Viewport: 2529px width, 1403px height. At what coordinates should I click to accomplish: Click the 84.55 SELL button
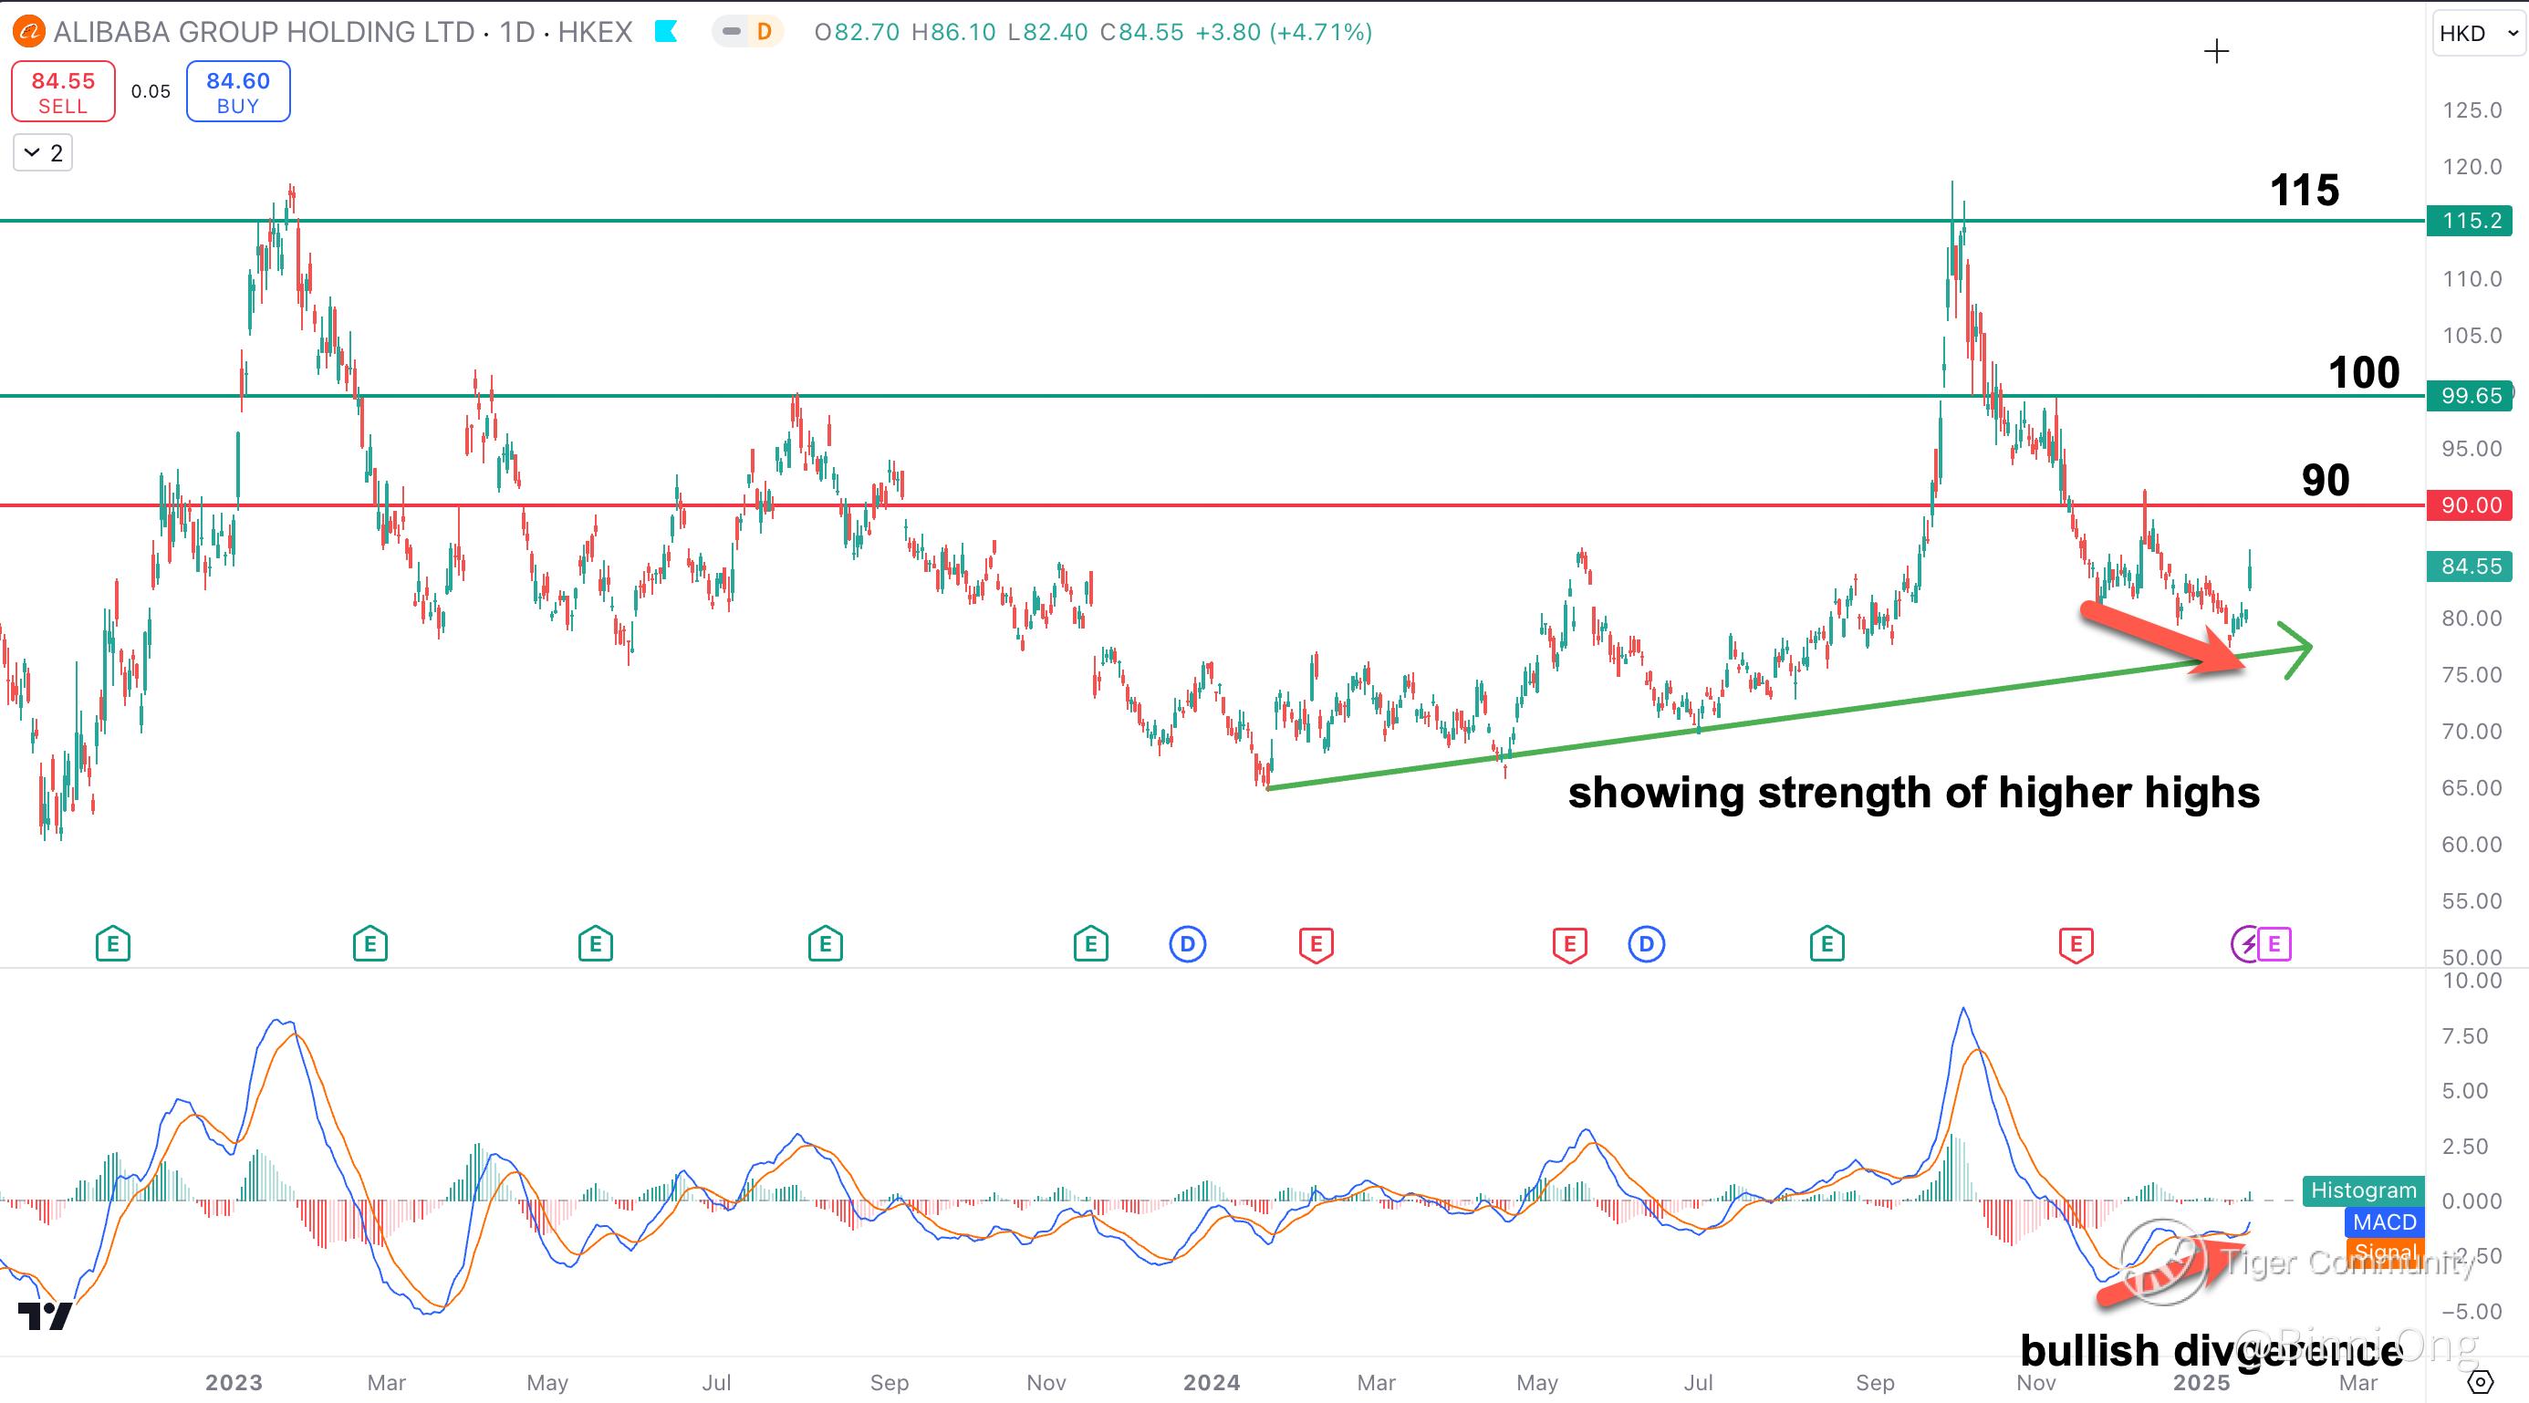[63, 91]
